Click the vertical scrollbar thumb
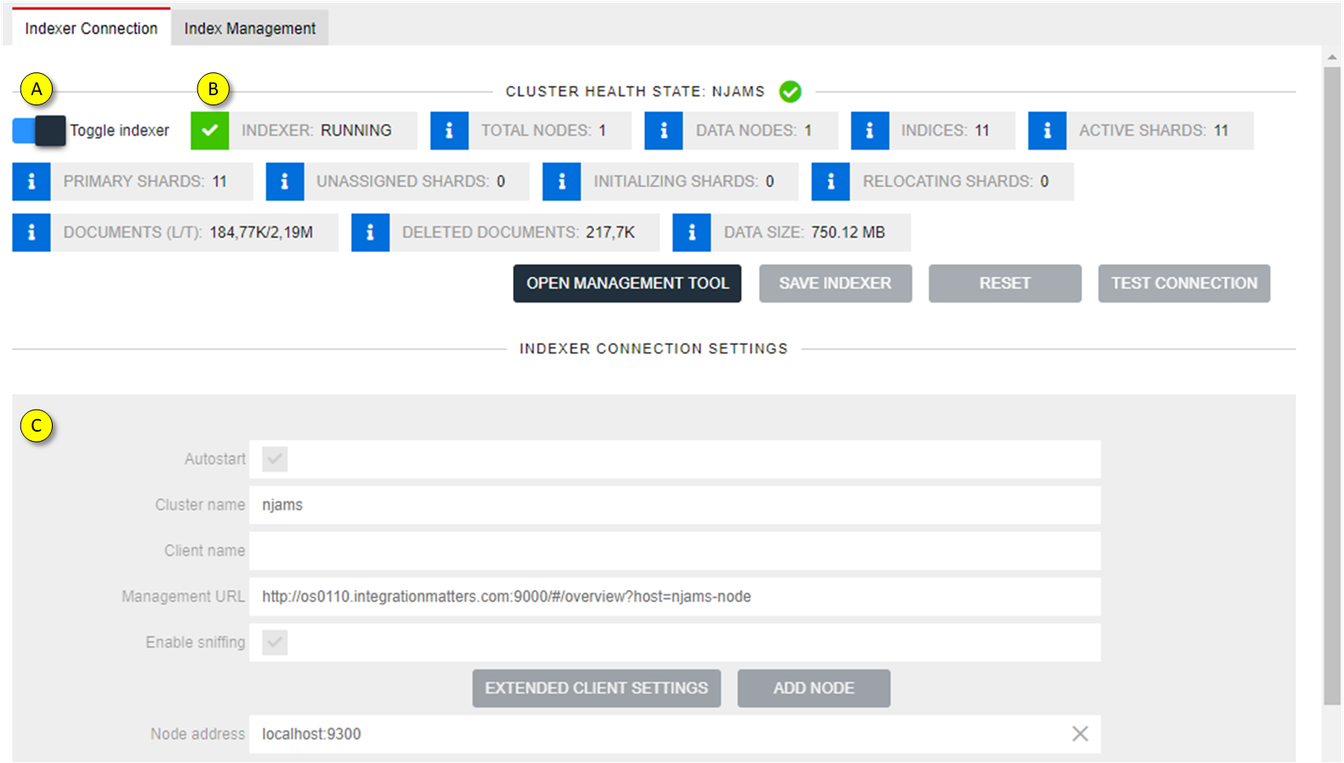Screen dimensions: 1344x763 coord(1332,386)
